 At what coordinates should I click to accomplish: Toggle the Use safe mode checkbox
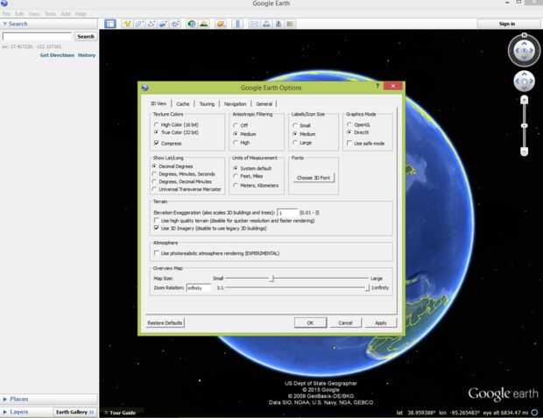349,143
